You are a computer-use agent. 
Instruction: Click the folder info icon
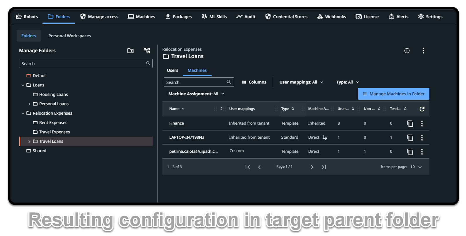click(x=407, y=51)
